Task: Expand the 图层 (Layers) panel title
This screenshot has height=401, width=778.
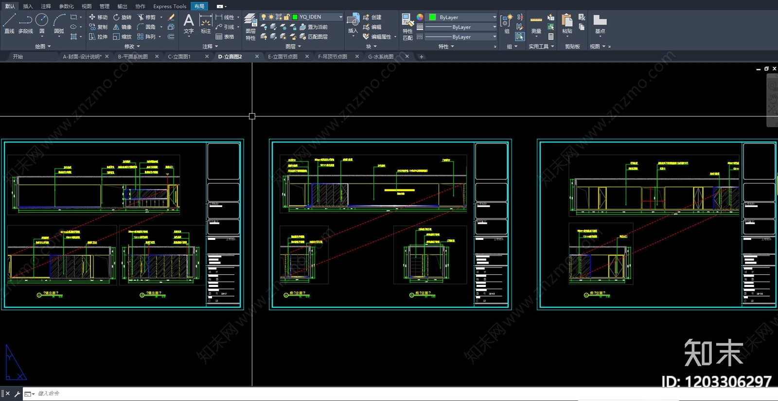Action: 293,47
